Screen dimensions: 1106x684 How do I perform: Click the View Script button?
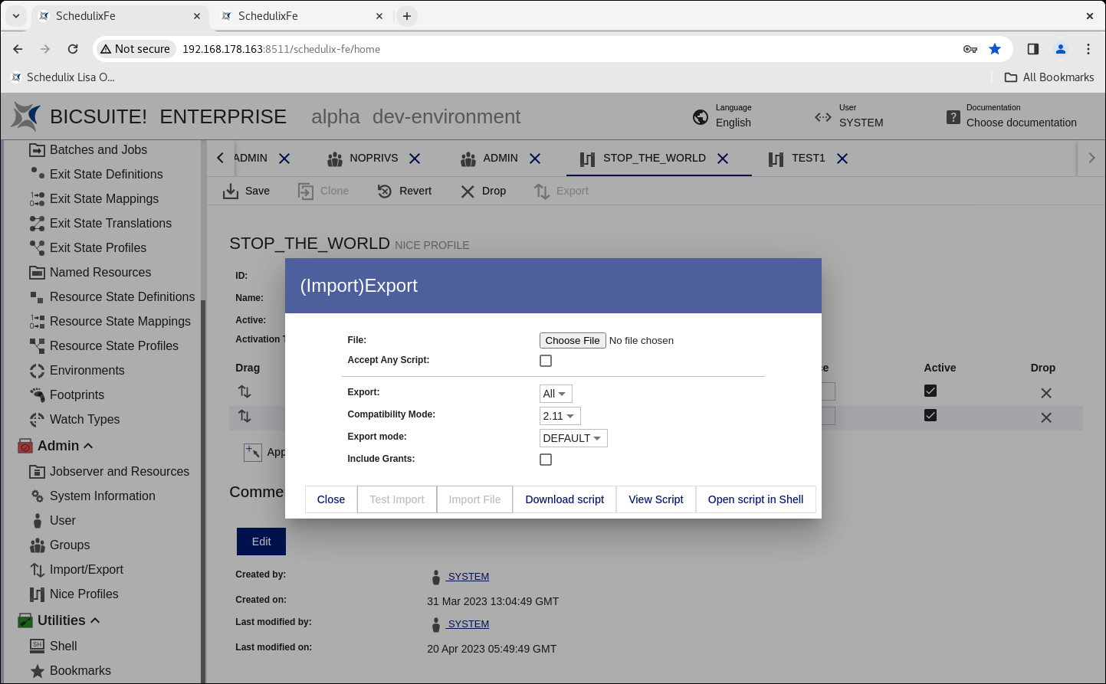point(655,499)
